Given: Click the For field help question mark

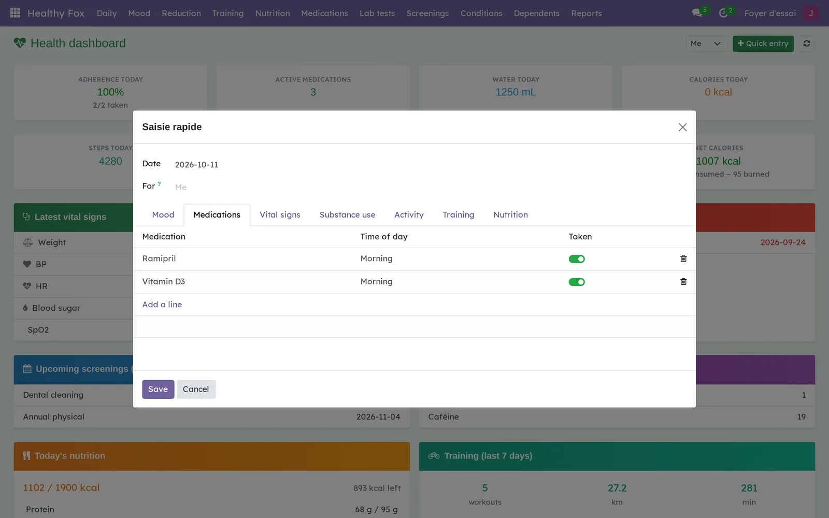Looking at the screenshot, I should (159, 183).
